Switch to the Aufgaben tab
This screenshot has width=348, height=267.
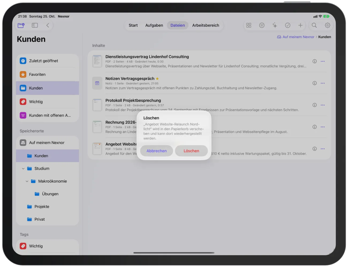[x=154, y=25]
